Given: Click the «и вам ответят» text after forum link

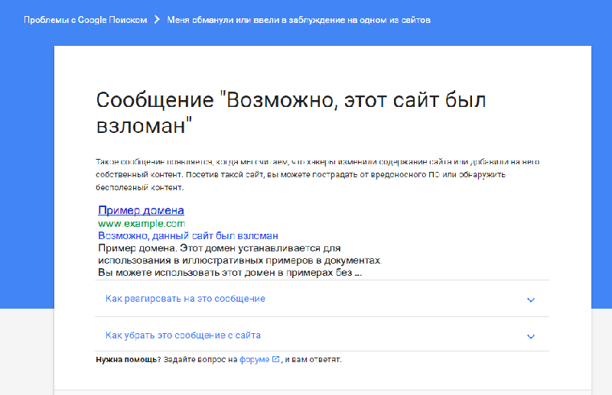Looking at the screenshot, I should pos(314,359).
